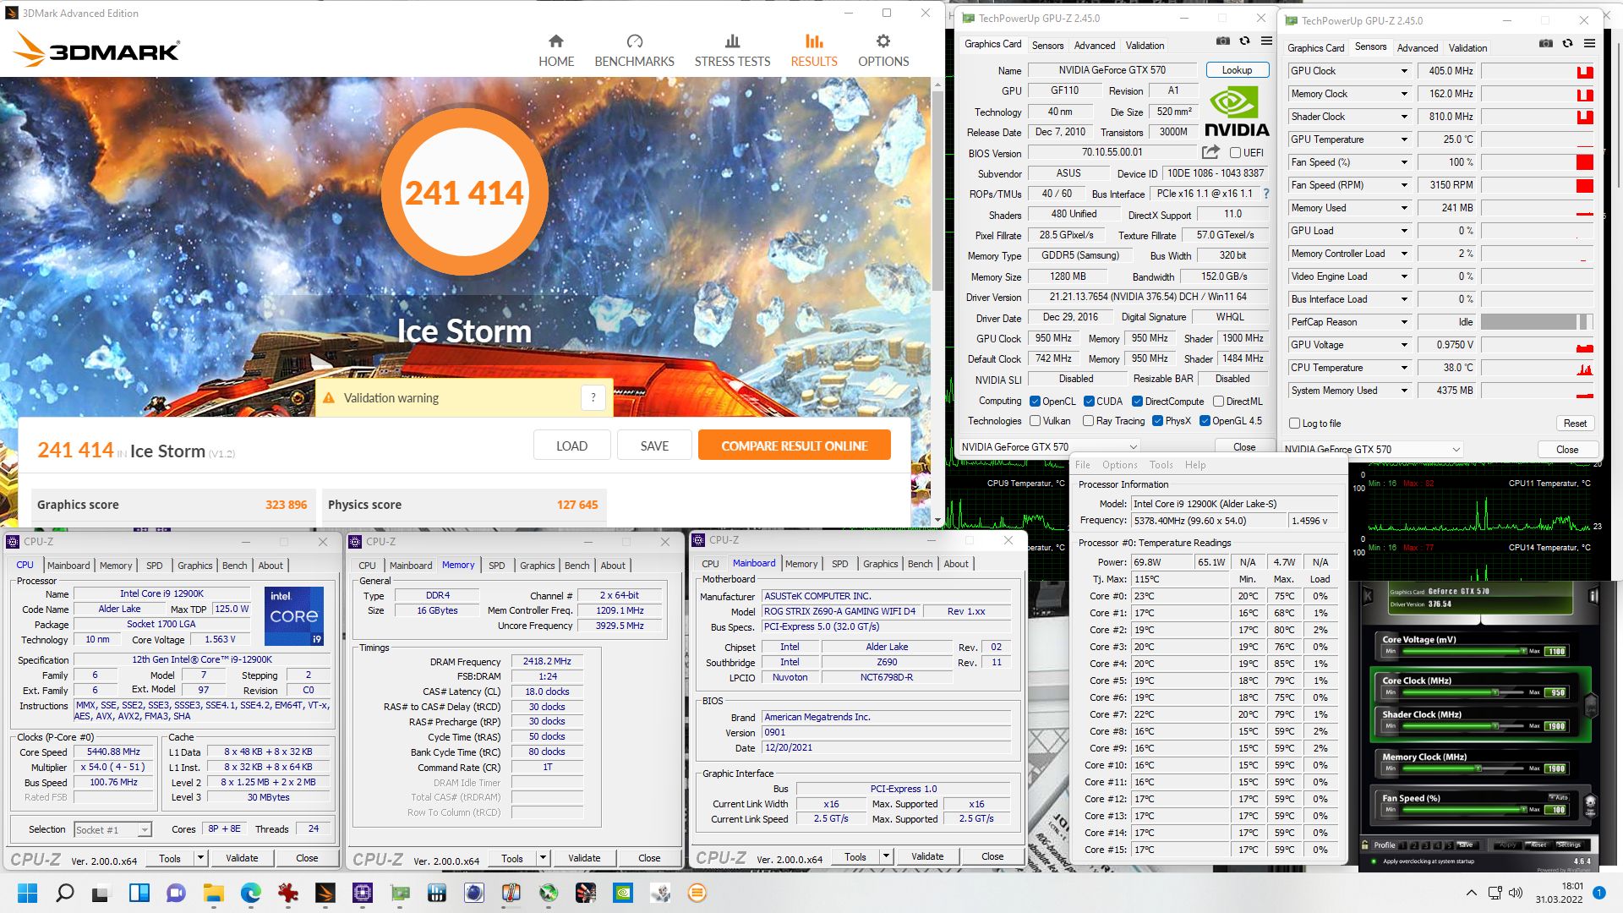The width and height of the screenshot is (1623, 913).
Task: Toggle PhysX checkbox in GPU-Z
Action: (x=1158, y=421)
